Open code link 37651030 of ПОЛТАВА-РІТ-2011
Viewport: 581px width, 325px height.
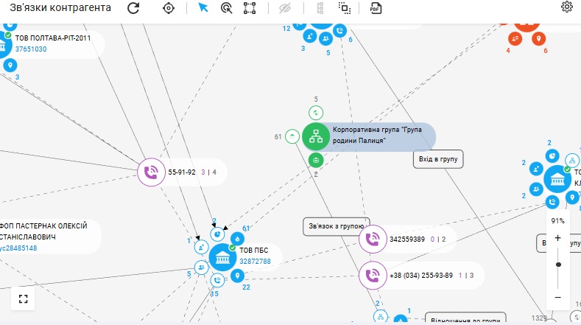31,49
